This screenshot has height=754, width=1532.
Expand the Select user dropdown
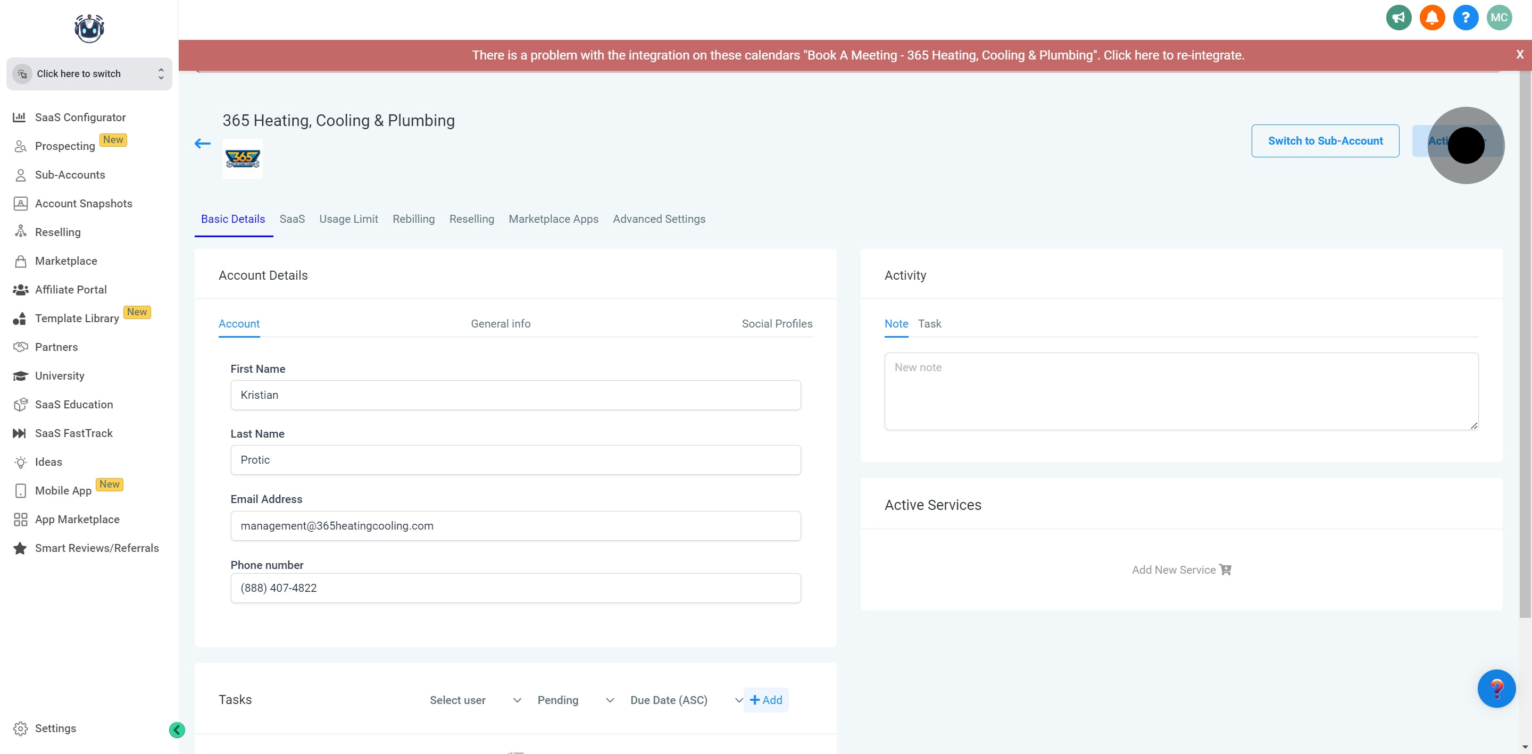click(x=474, y=700)
